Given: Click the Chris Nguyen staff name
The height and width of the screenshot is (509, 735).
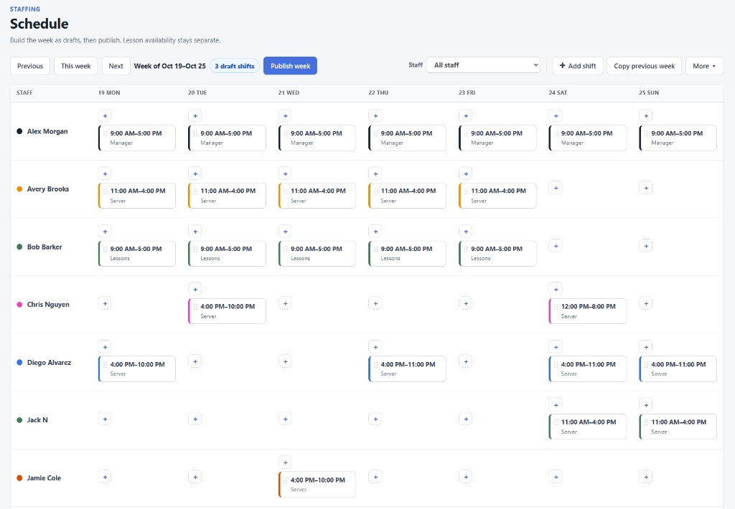Looking at the screenshot, I should [x=48, y=305].
